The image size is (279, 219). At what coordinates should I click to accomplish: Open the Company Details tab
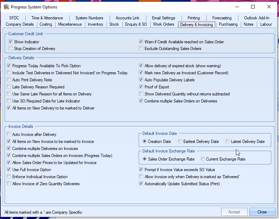tap(20, 24)
